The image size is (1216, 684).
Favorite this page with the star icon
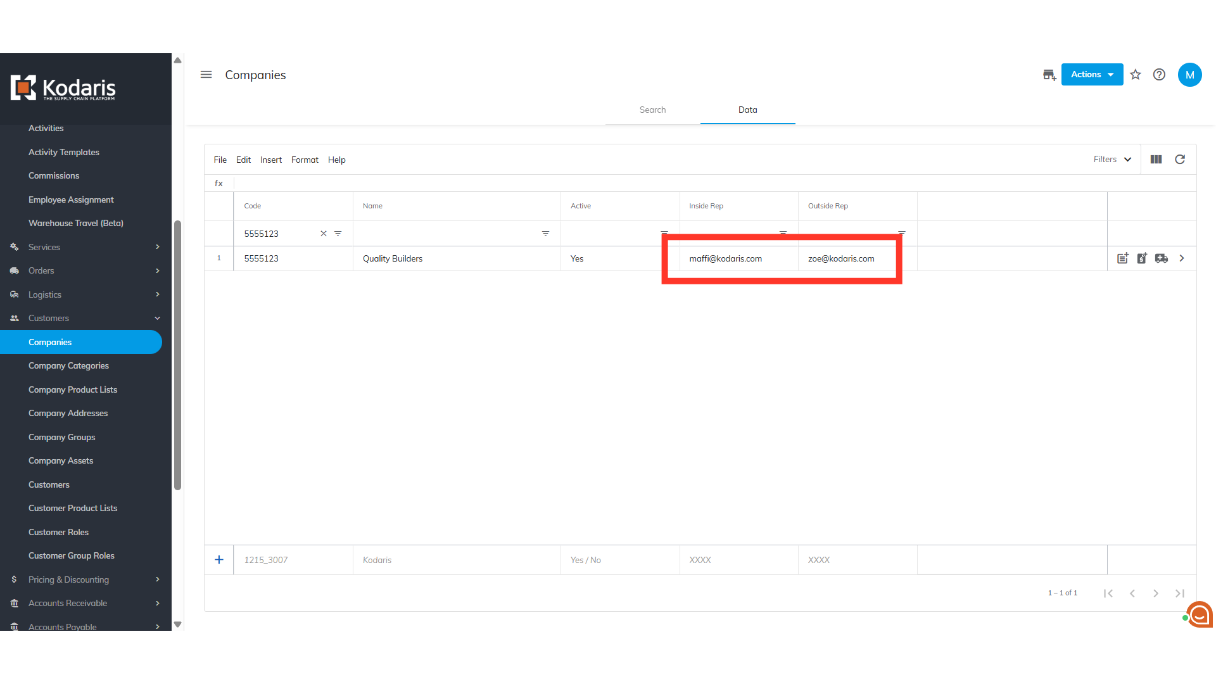tap(1136, 75)
